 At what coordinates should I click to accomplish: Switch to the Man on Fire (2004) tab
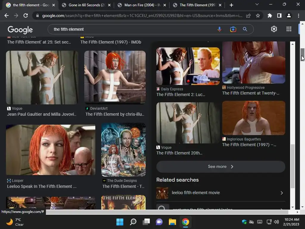click(141, 5)
